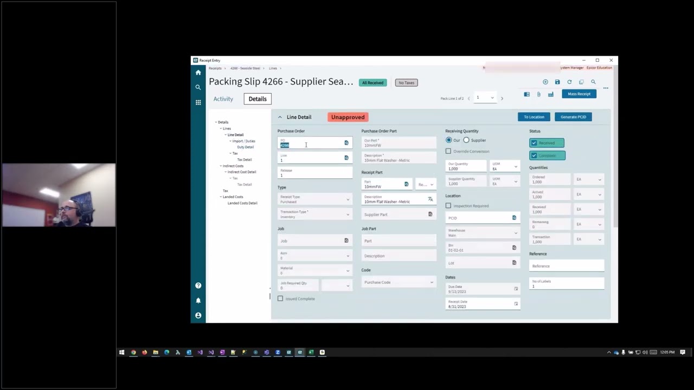Open the Job Material dropdown
Image resolution: width=694 pixels, height=390 pixels.
[x=314, y=270]
